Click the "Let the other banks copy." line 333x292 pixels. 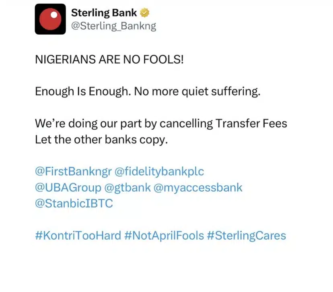pos(101,139)
